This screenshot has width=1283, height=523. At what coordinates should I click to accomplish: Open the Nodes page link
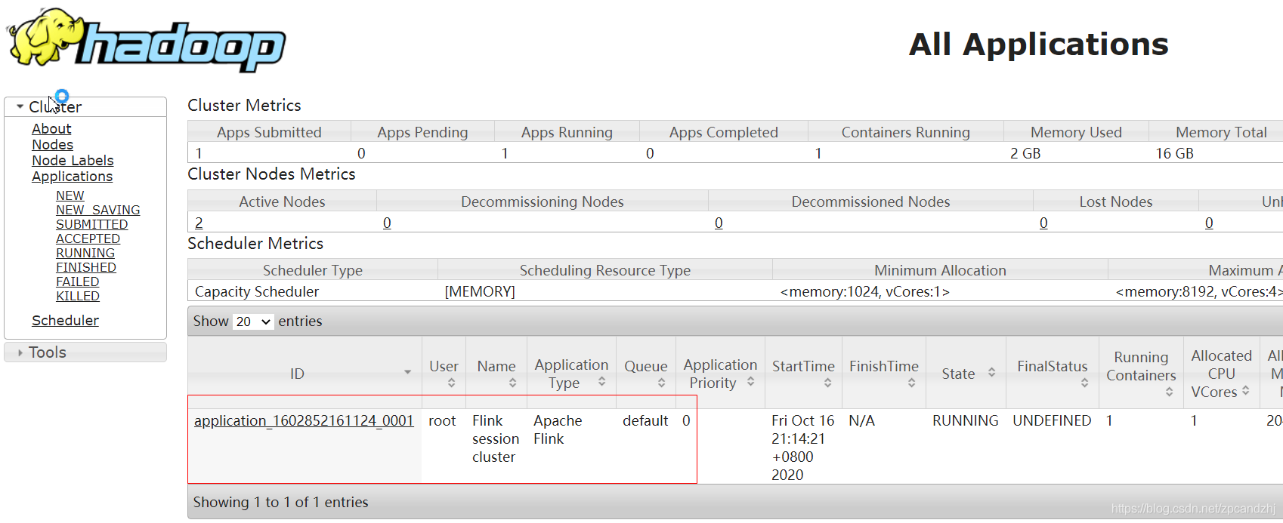[x=52, y=145]
